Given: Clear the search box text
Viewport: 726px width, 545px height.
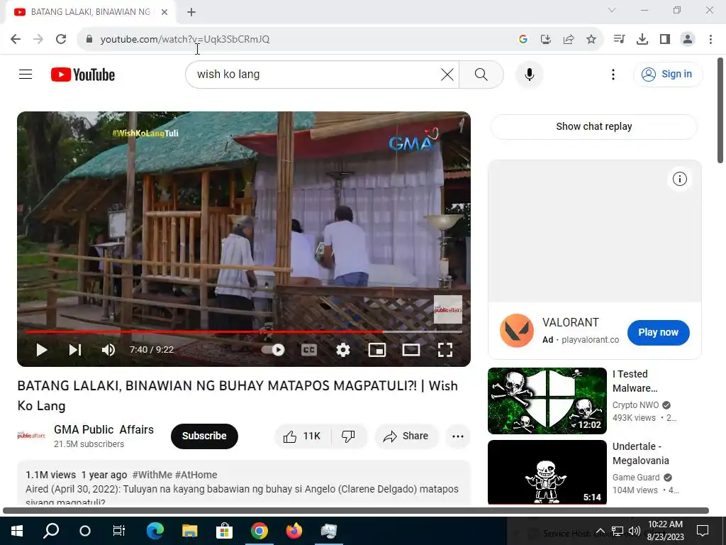Looking at the screenshot, I should click(x=447, y=74).
